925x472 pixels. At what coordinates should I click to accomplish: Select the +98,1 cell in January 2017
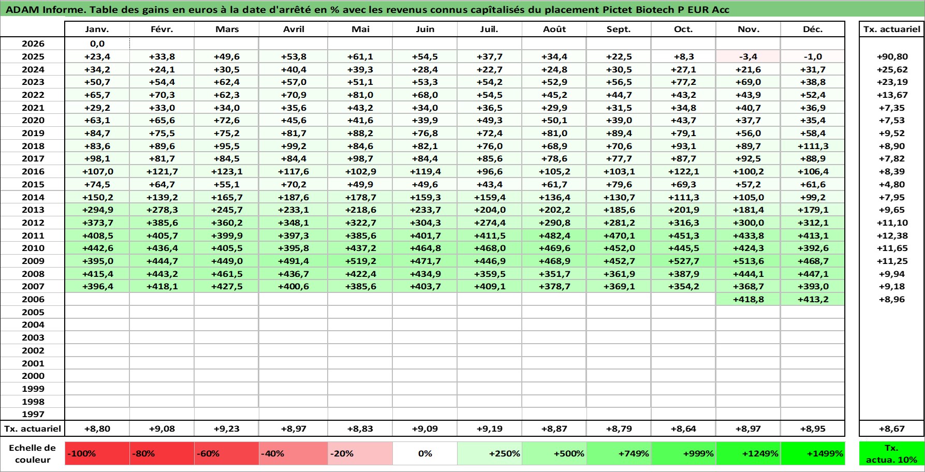coord(97,158)
